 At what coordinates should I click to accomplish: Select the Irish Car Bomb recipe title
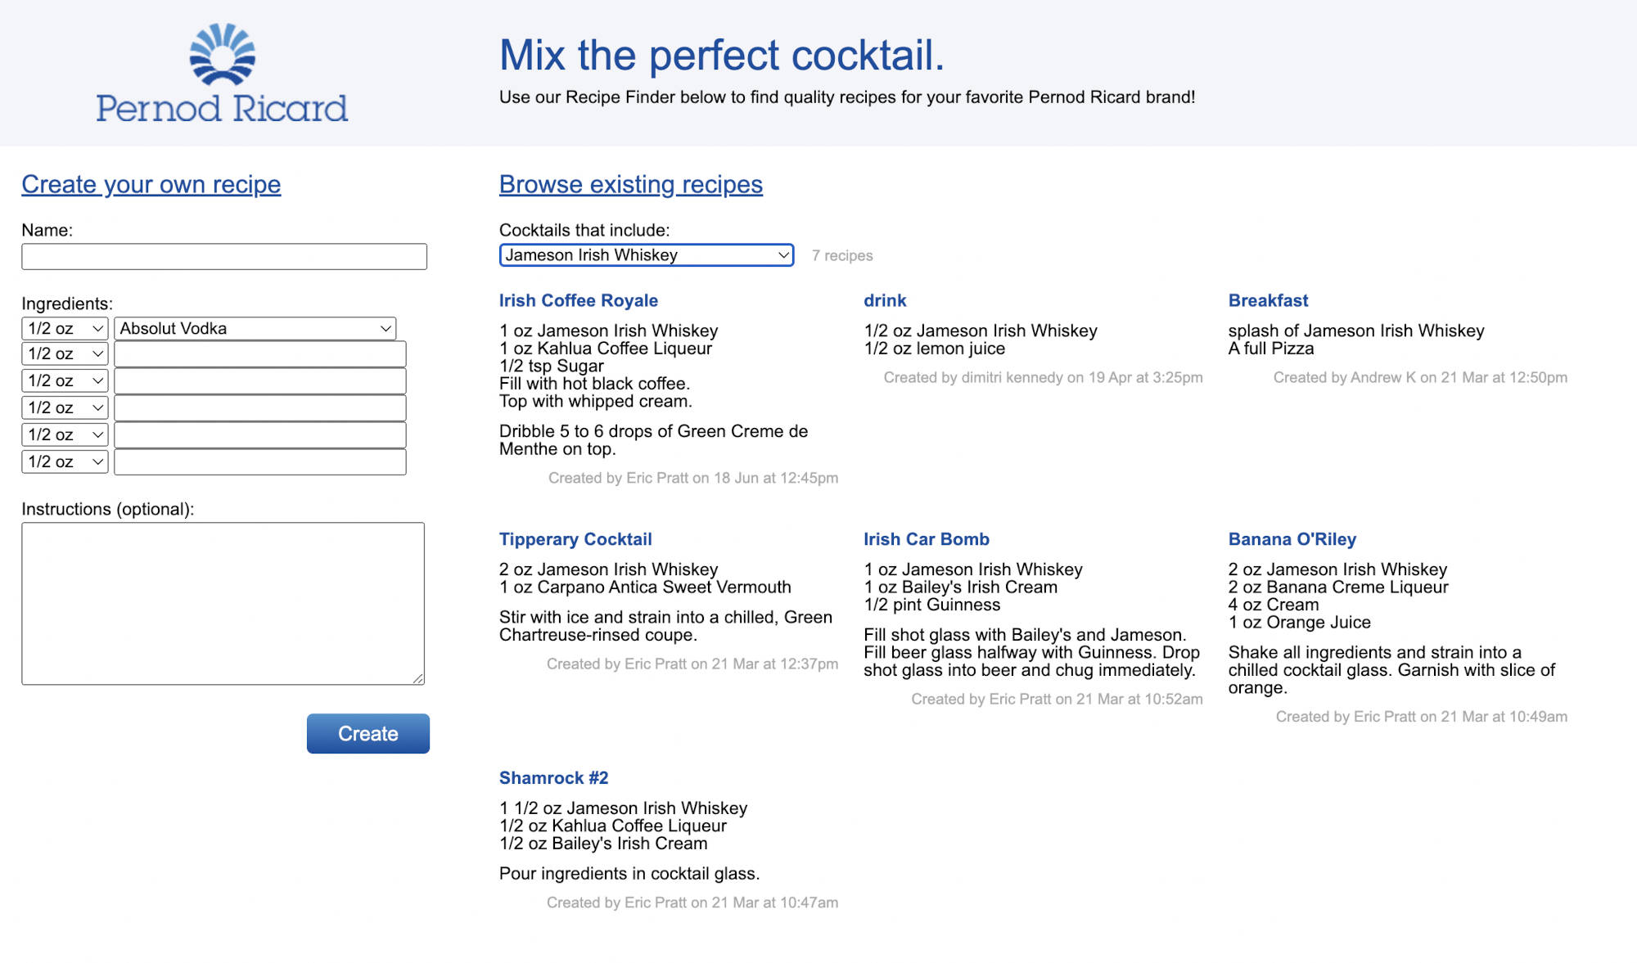926,540
